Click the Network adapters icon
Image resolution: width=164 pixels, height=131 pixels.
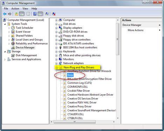(x=60, y=63)
